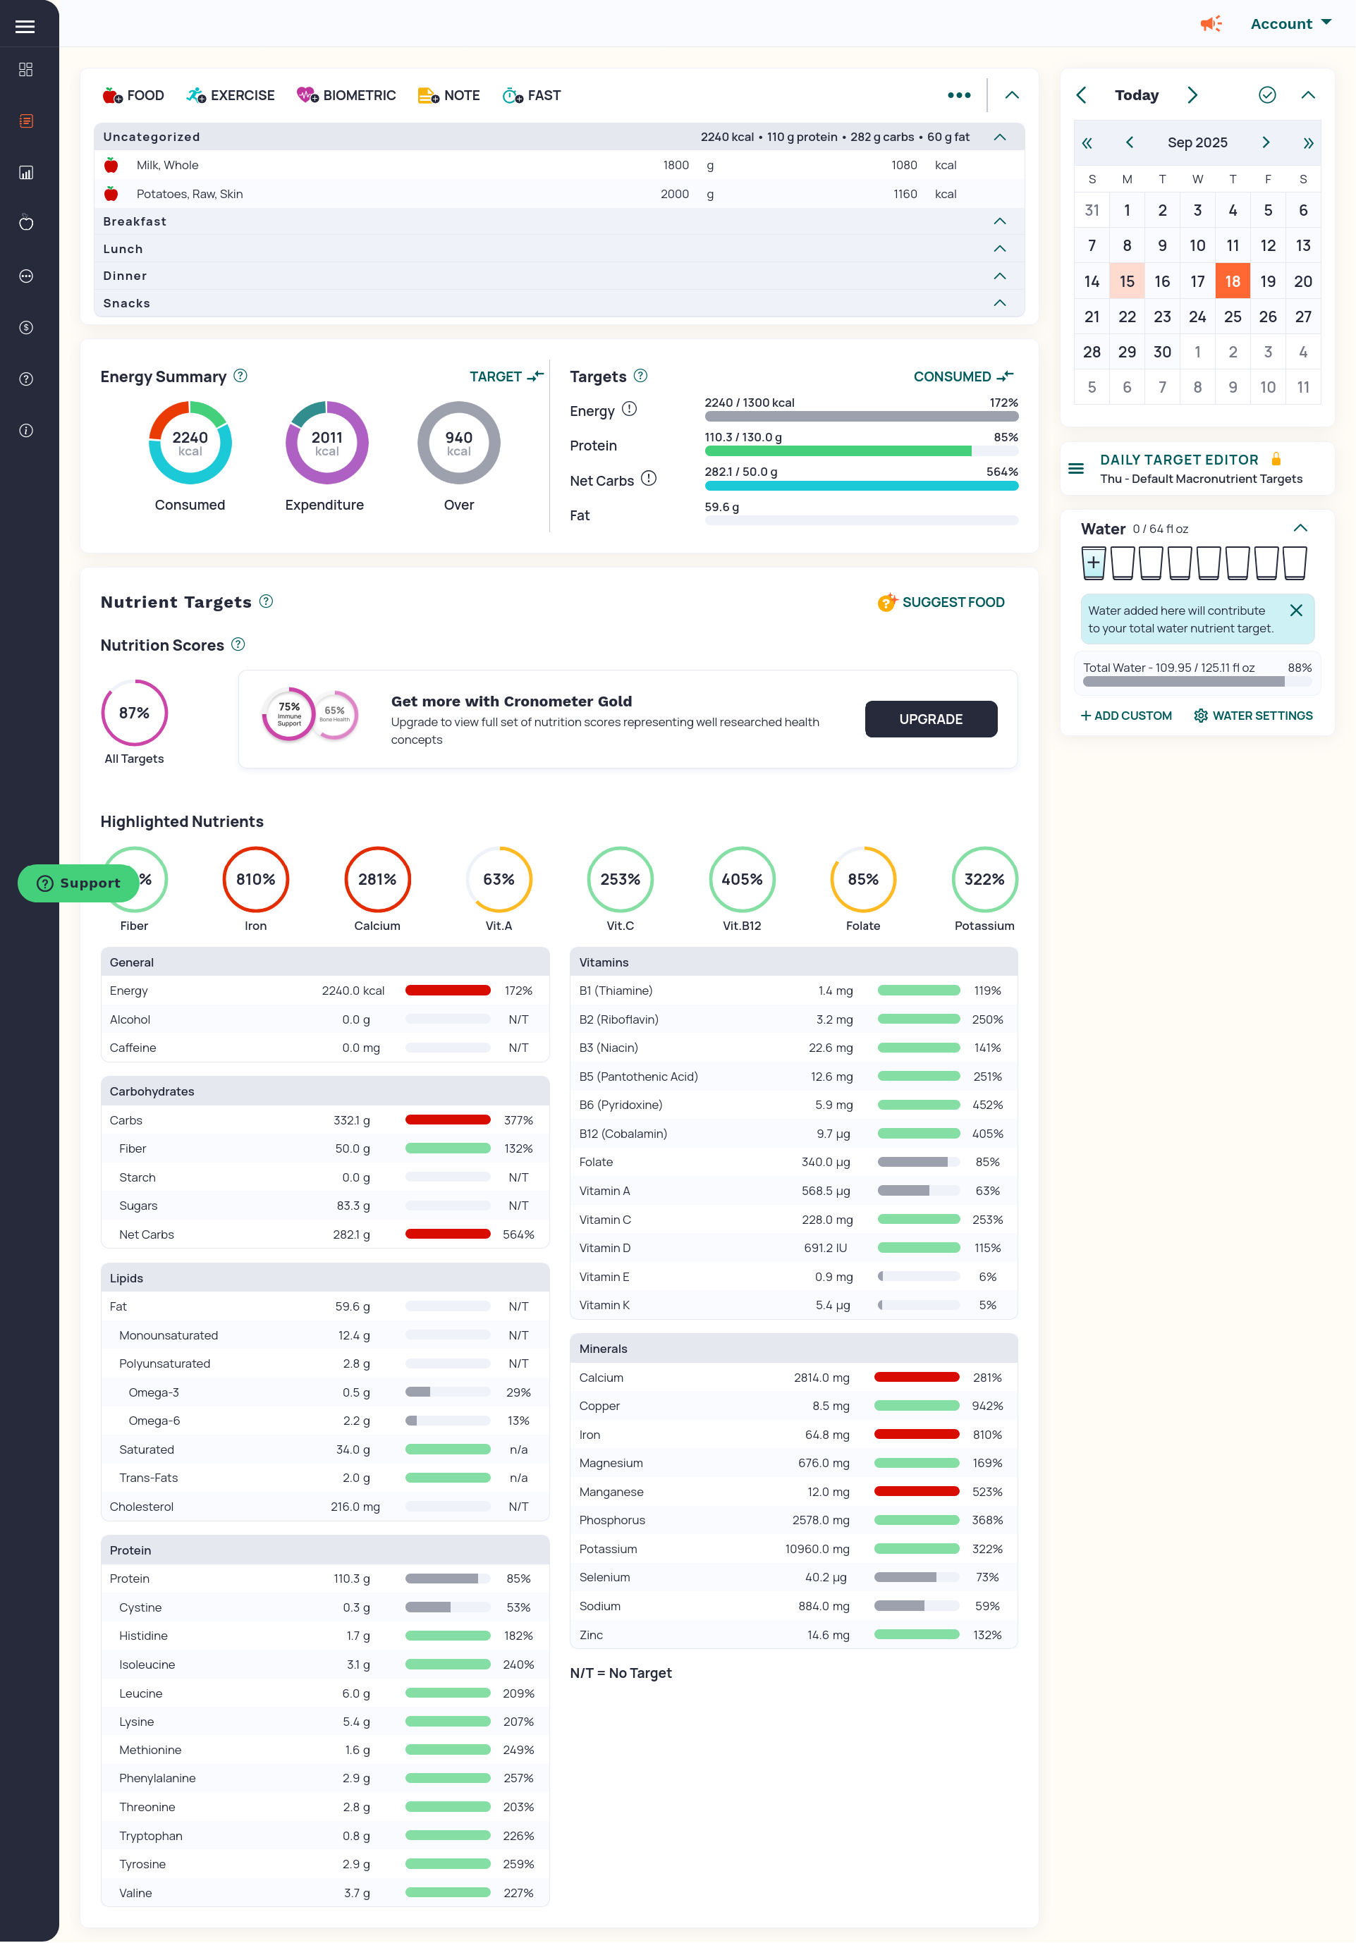The image size is (1356, 1943).
Task: Click the help icon next to Targets
Action: click(641, 376)
